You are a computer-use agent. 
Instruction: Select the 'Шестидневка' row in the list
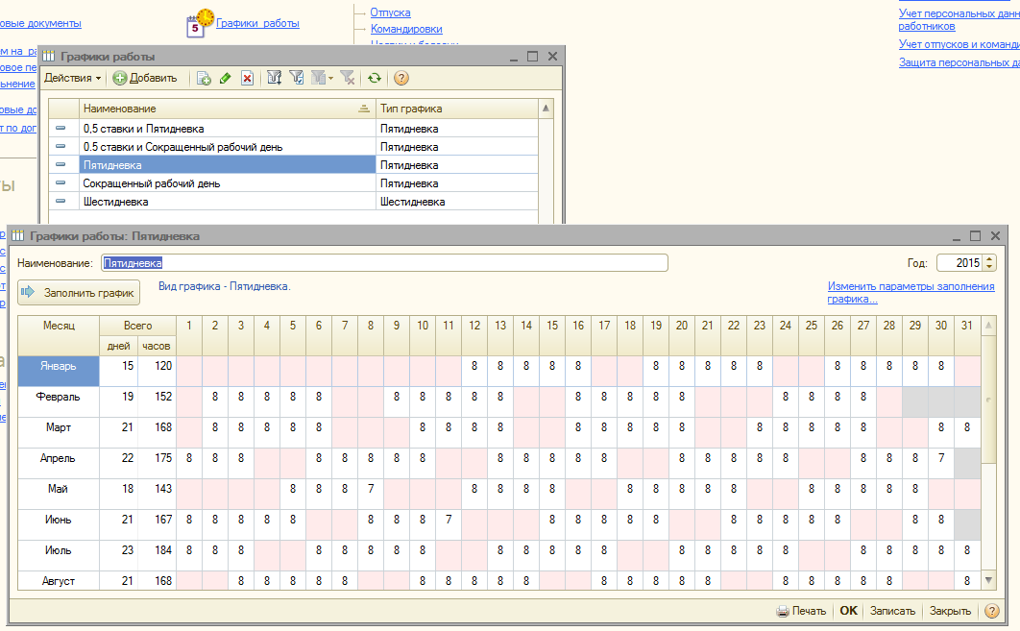point(115,202)
